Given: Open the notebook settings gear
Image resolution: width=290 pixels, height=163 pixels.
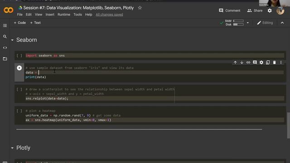Looking at the screenshot, I should [x=270, y=10].
